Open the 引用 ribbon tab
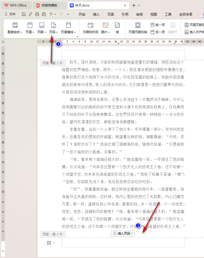Viewport: 204px width, 258px height. point(125,14)
